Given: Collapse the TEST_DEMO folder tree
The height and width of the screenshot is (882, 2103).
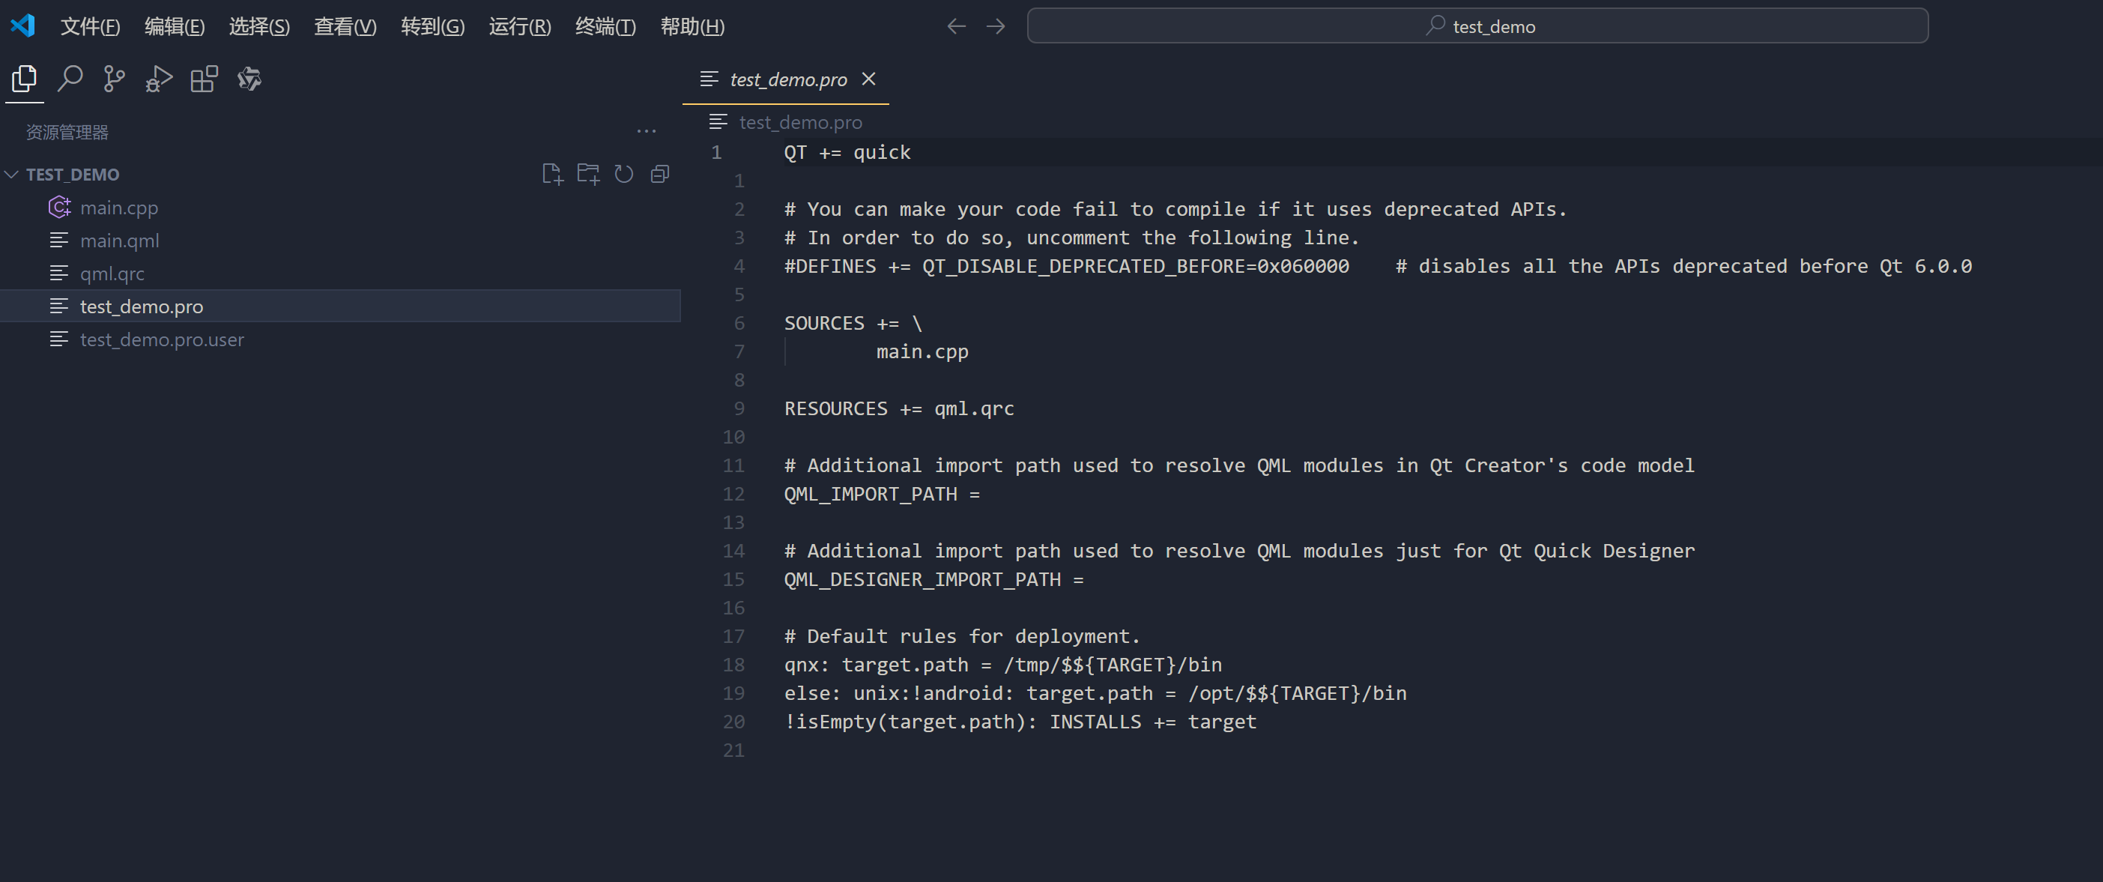Looking at the screenshot, I should [11, 174].
